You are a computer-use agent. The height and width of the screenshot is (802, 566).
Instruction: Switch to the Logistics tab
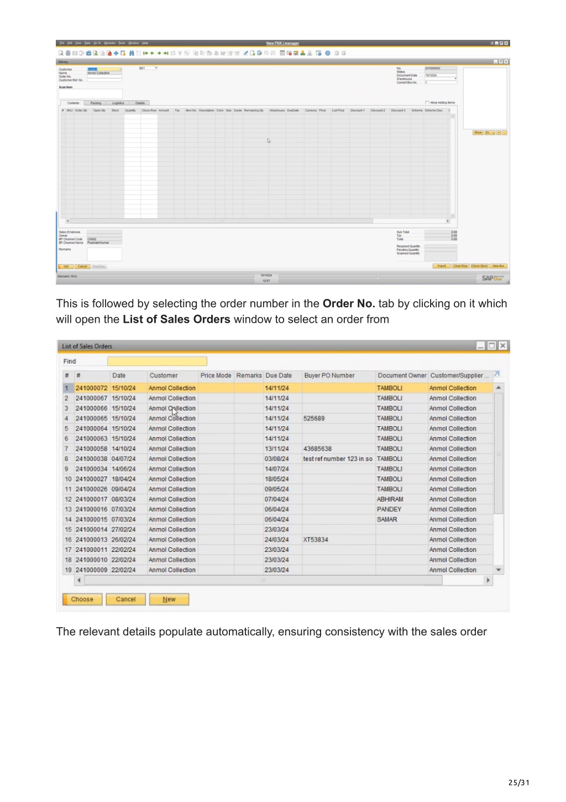(x=118, y=103)
